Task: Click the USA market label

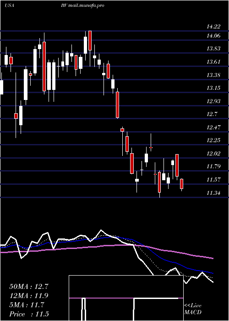Action: click(9, 6)
